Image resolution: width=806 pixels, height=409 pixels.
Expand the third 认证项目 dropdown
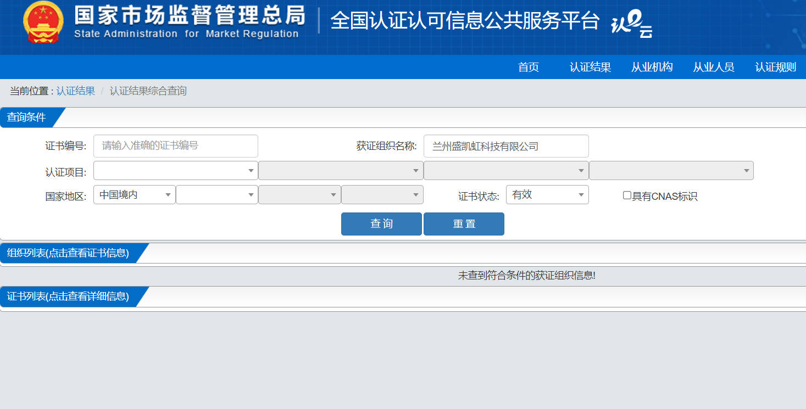[x=506, y=170]
